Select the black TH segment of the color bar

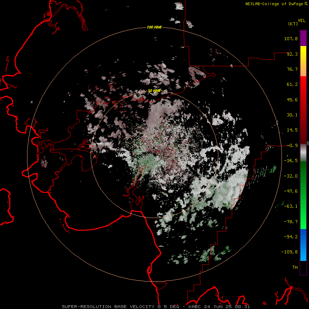tap(303, 268)
